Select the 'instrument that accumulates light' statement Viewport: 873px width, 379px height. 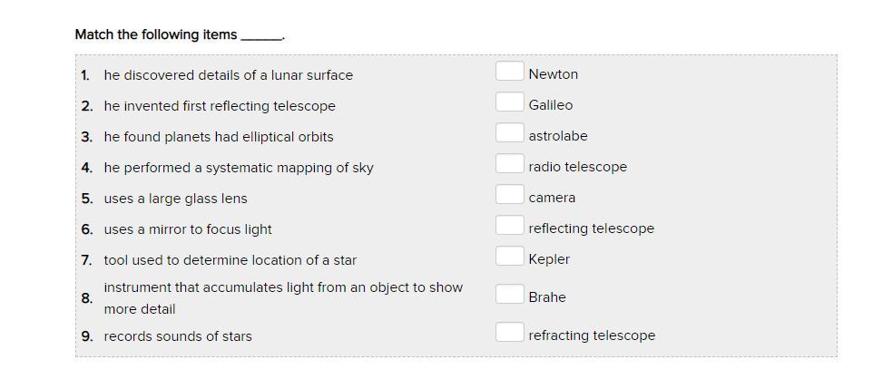[283, 288]
